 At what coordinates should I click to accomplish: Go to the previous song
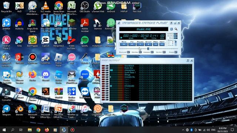pos(156,44)
